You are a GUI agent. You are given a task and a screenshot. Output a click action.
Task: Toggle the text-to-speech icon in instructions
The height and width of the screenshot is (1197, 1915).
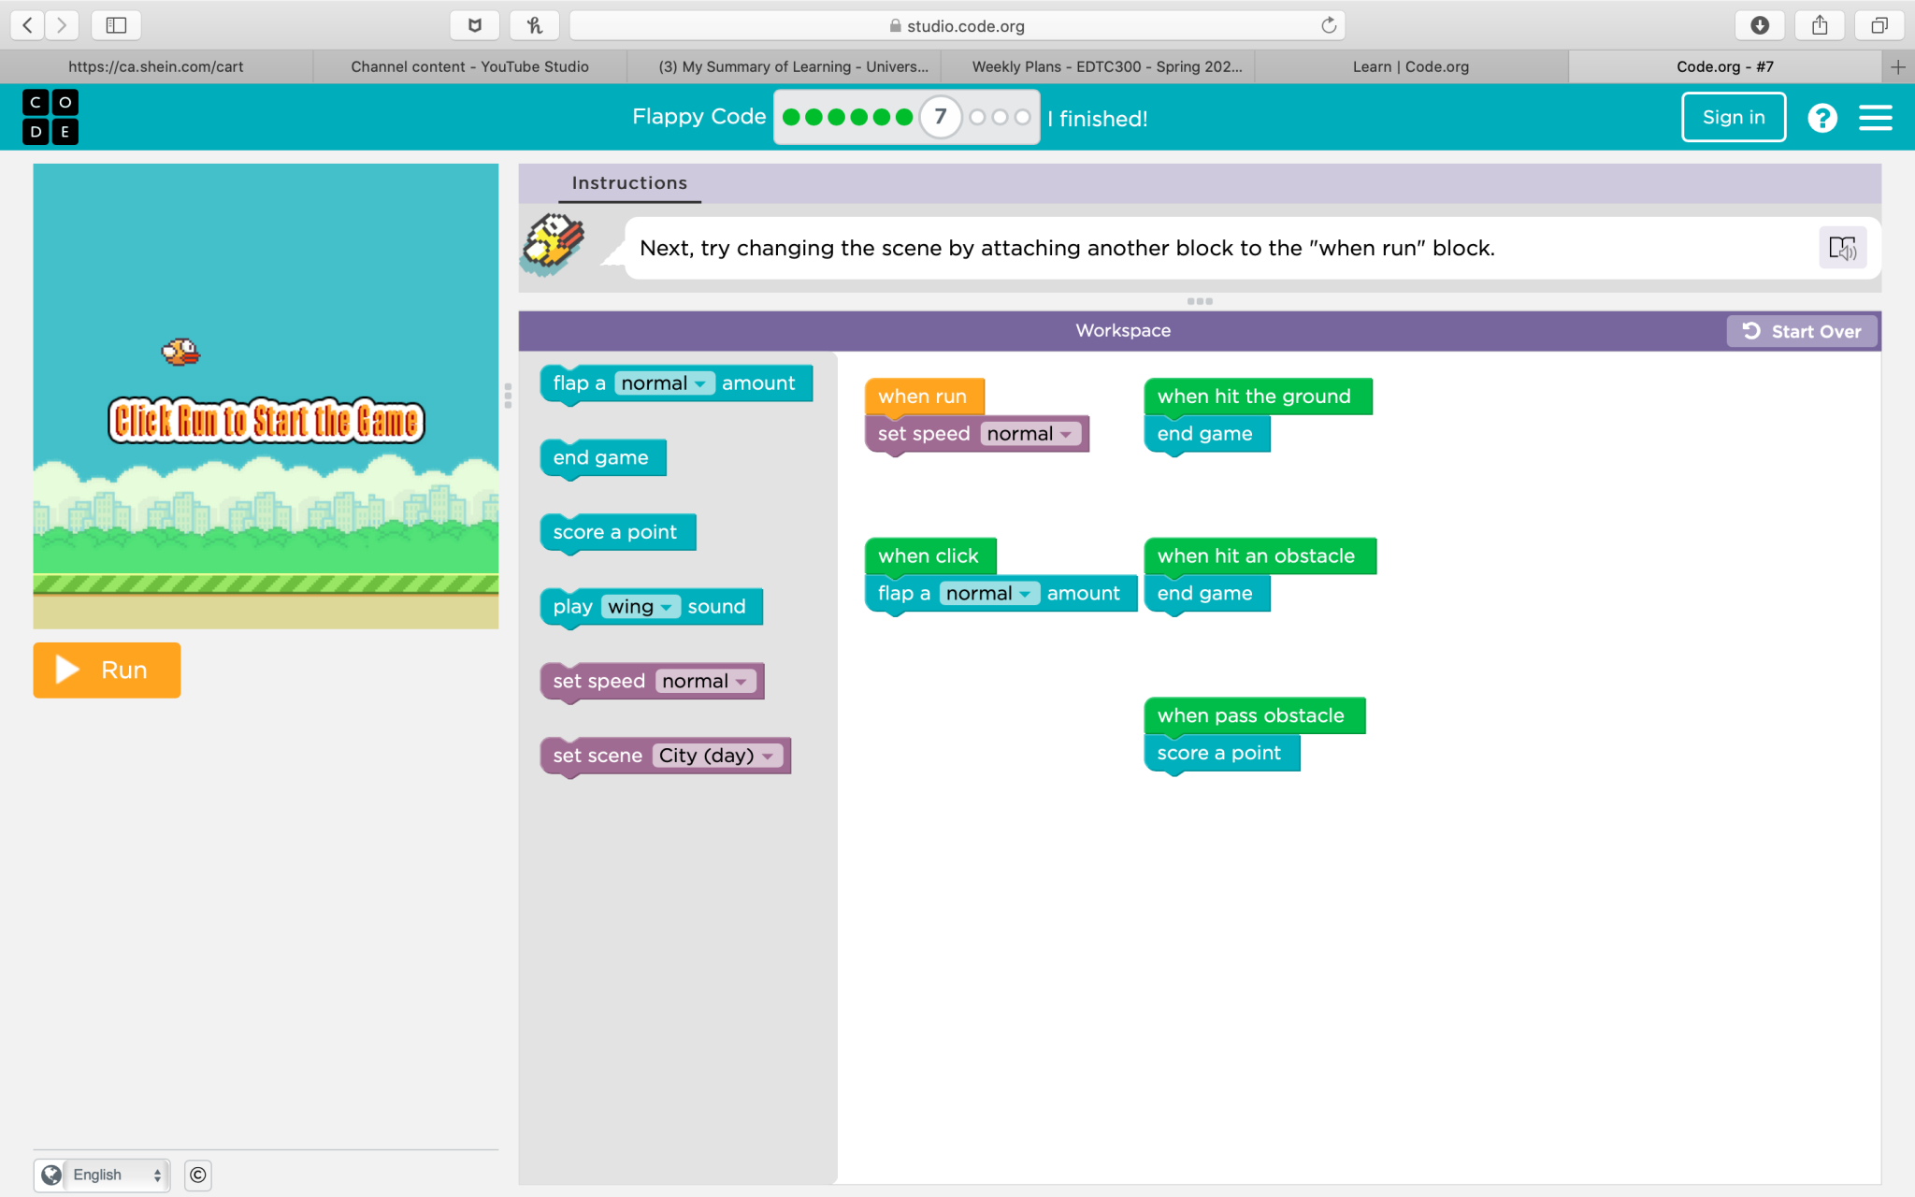tap(1840, 248)
